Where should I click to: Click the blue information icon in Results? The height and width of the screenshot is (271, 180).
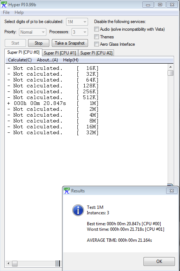(78, 210)
